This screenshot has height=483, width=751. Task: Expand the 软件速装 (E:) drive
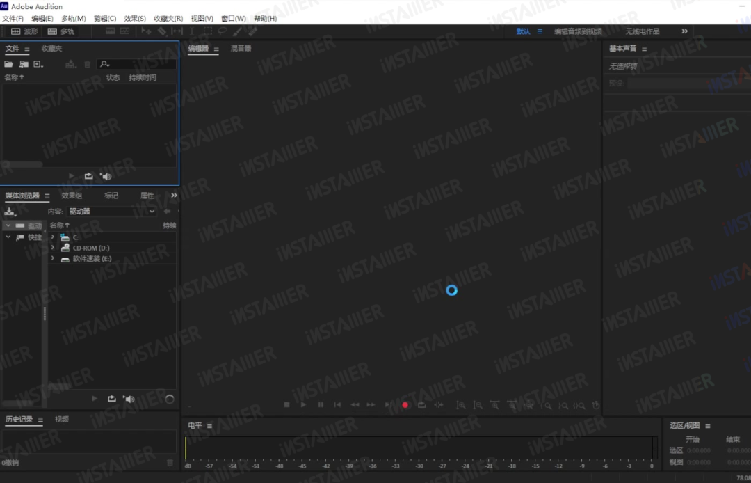(53, 259)
